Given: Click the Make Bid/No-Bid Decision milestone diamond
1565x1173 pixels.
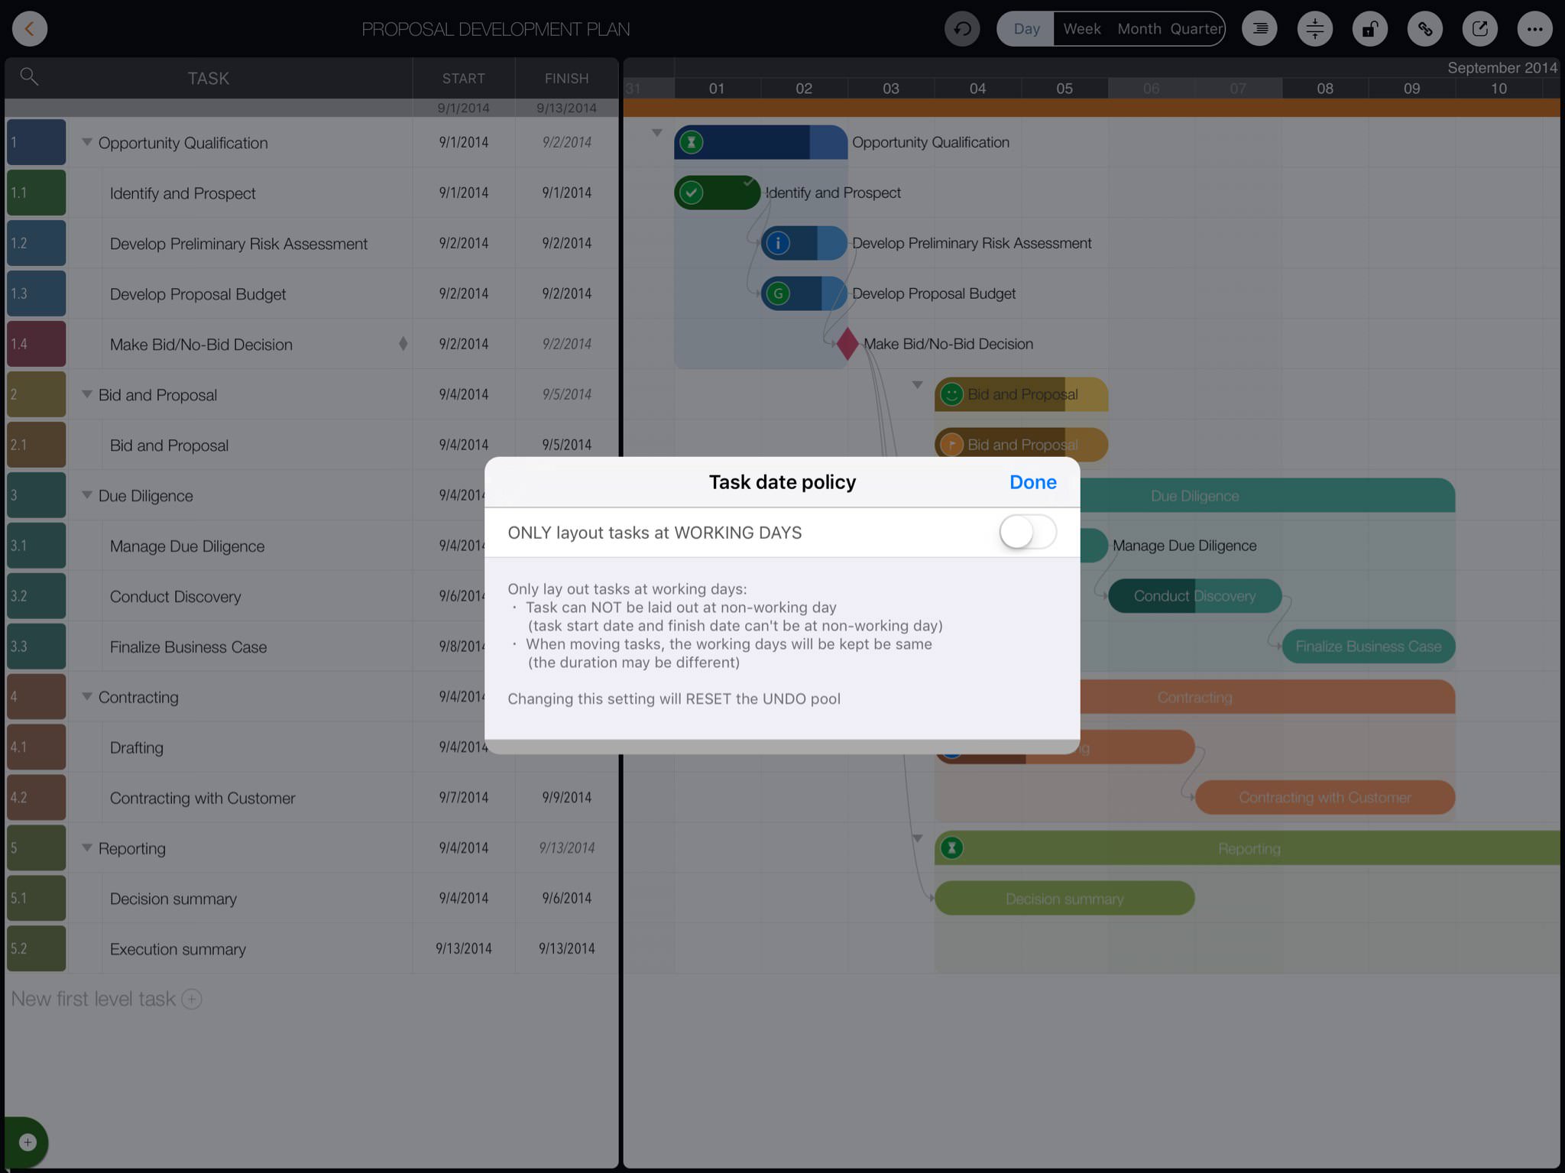Looking at the screenshot, I should tap(847, 344).
